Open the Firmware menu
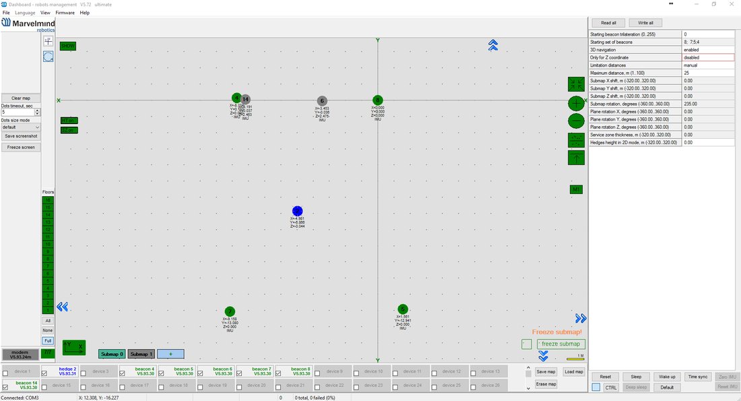741x401 pixels. pos(65,13)
